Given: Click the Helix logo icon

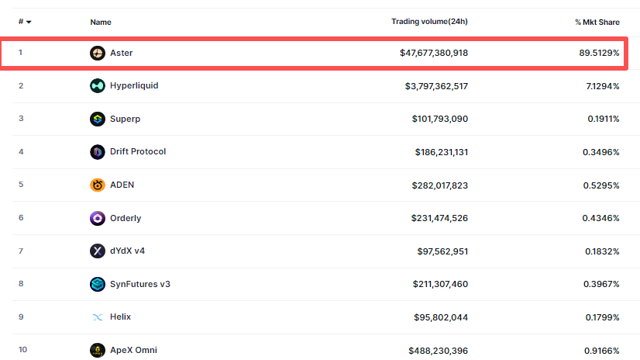Looking at the screenshot, I should 97,317.
